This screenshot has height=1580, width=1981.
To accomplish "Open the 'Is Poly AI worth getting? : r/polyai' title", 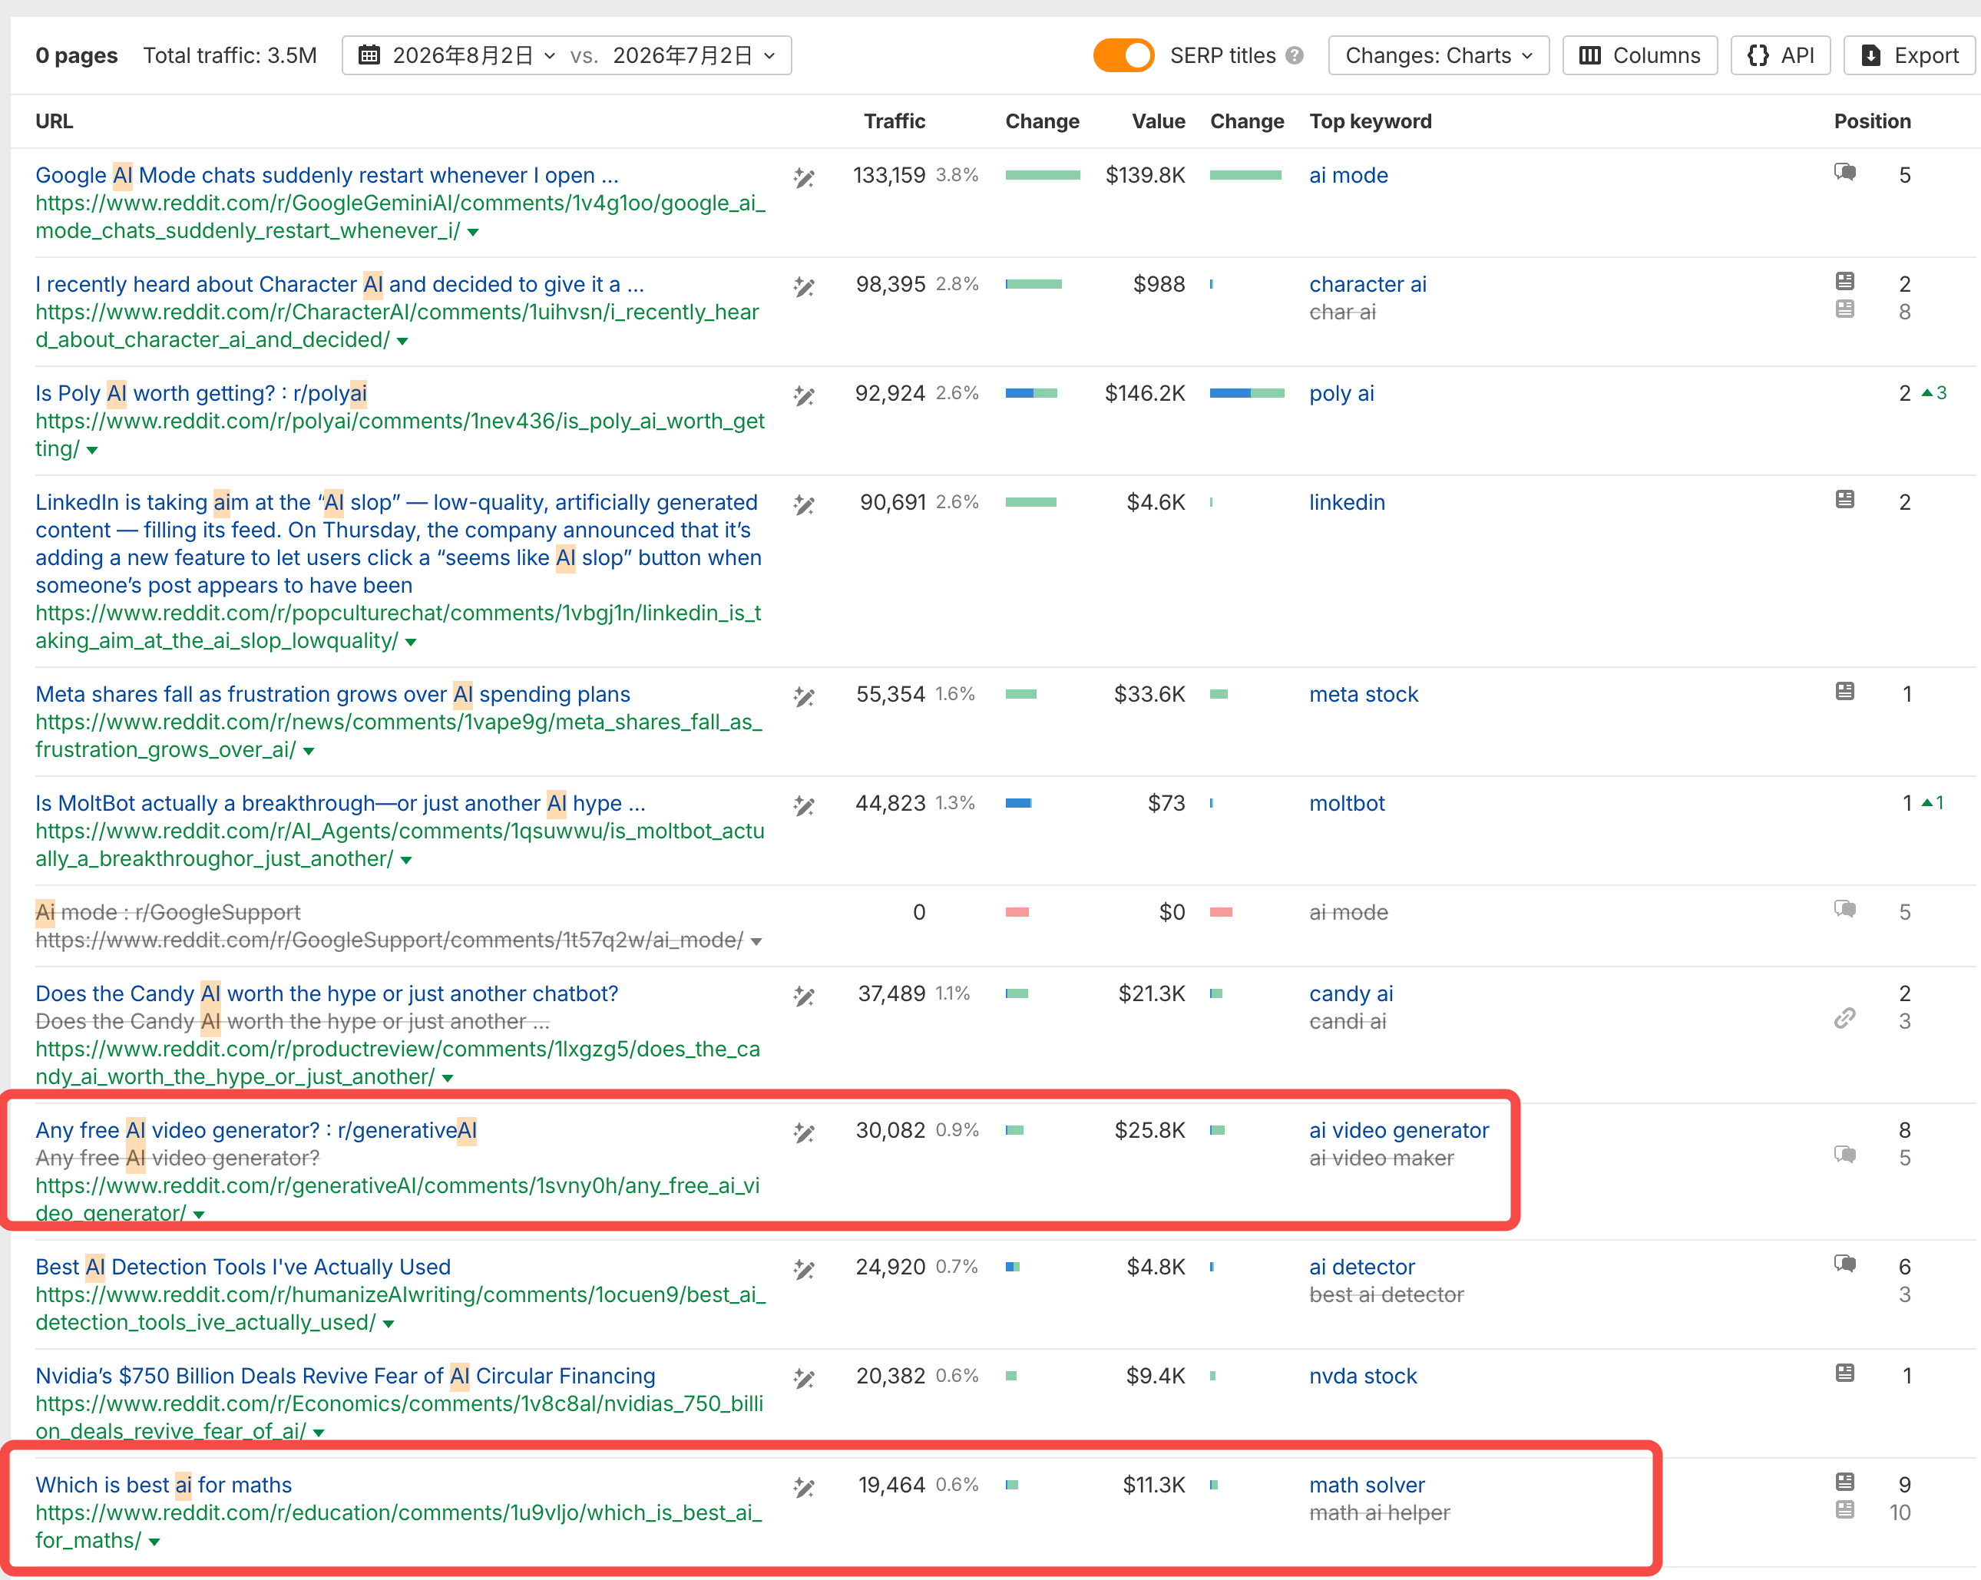I will pos(201,393).
